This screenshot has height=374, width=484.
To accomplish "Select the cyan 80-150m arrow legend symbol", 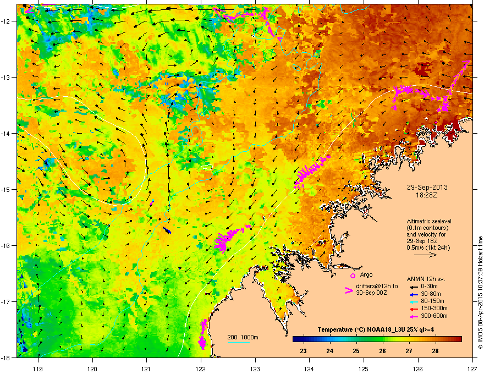I will pos(414,301).
